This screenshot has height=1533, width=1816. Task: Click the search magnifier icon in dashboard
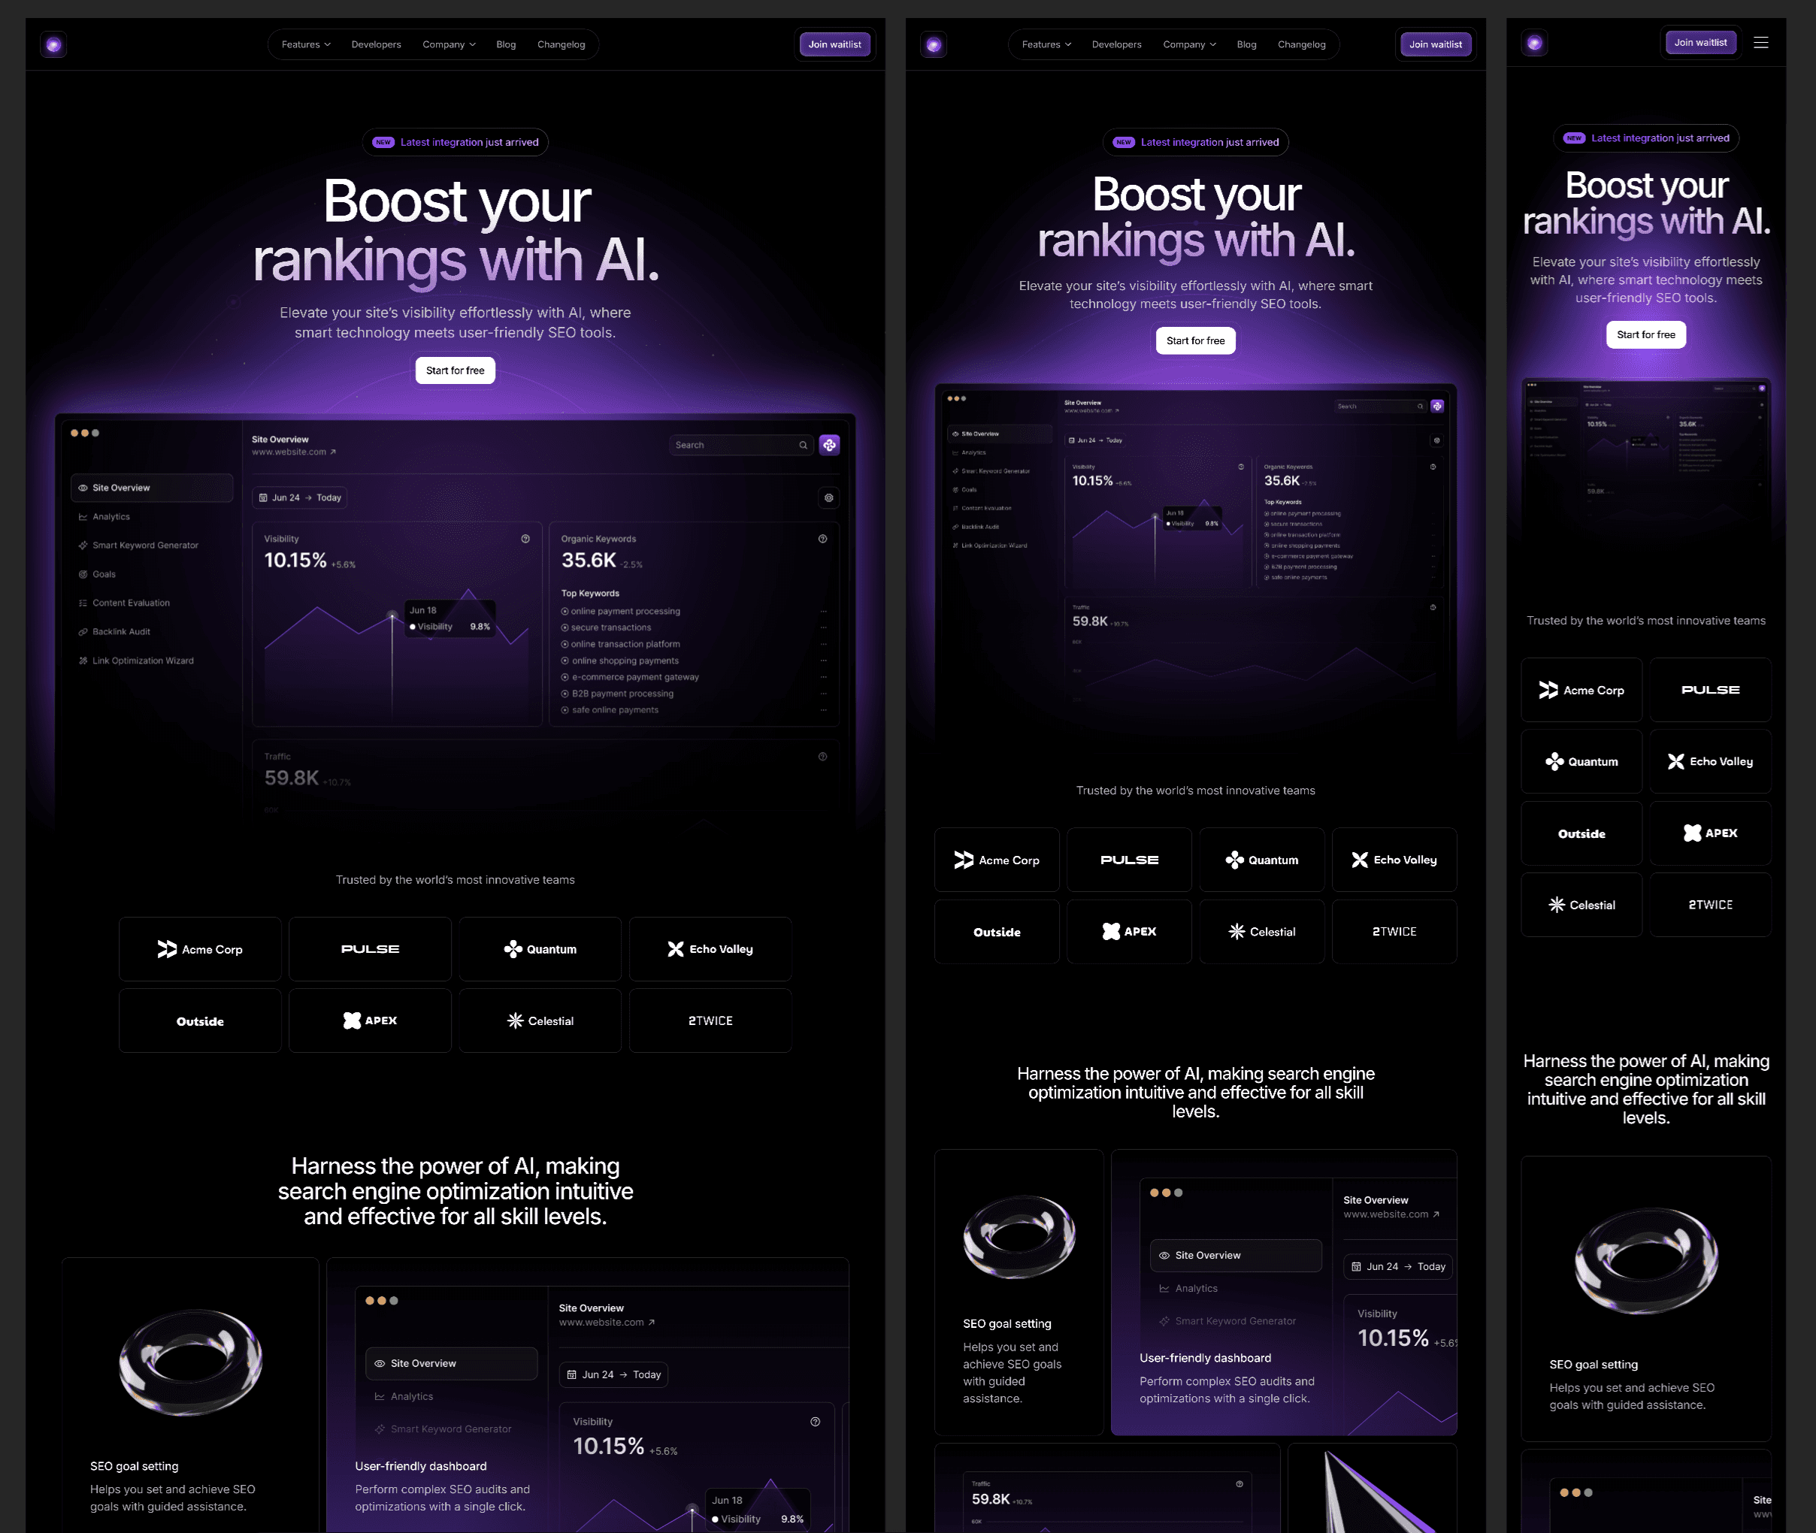pyautogui.click(x=803, y=446)
